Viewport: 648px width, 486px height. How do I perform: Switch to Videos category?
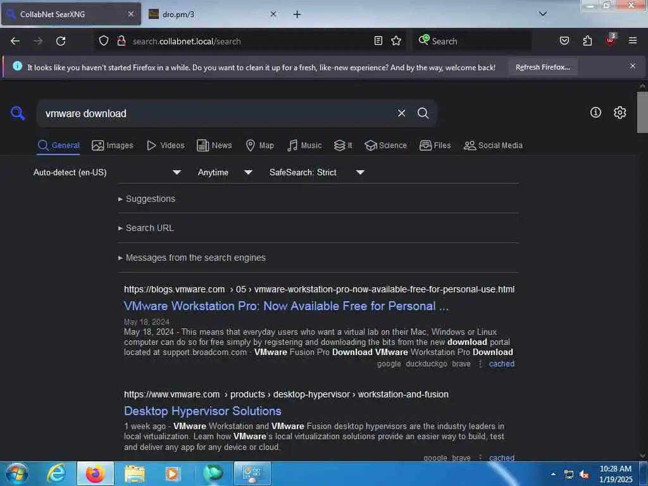[x=165, y=146]
